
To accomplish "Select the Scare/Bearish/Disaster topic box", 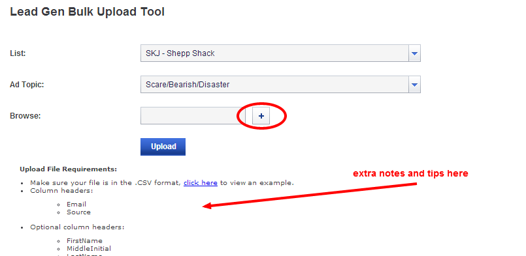I will coord(280,85).
